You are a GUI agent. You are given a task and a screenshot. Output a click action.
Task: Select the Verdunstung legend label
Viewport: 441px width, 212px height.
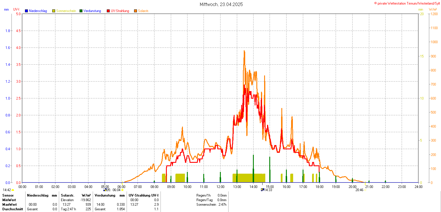[x=92, y=11]
